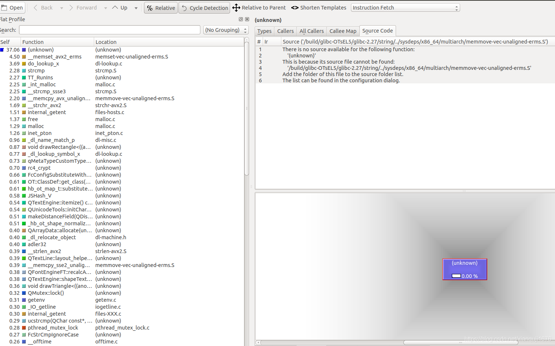Select the (unknown) 37.06 function row
555x346 pixels.
pos(122,50)
